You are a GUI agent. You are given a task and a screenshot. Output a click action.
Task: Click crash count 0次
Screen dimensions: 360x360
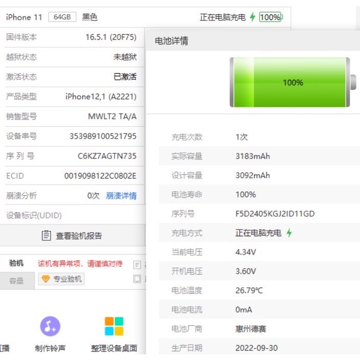94,196
